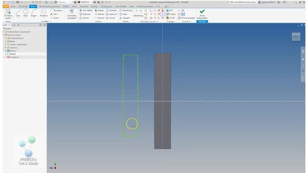308x173 pixels.
Task: Close the Modell browser tab
Action: coord(9,25)
